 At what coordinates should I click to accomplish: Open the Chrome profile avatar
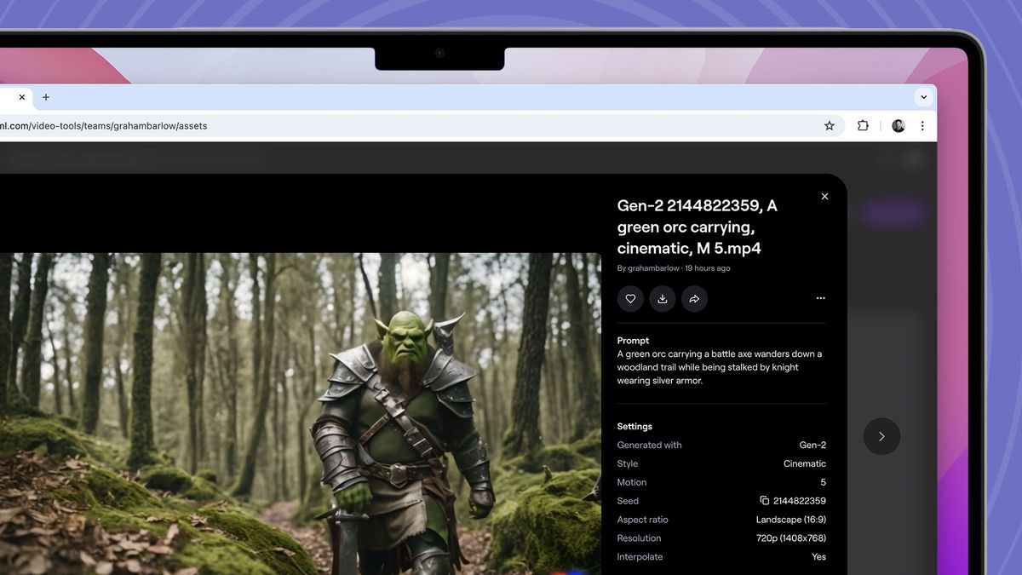click(898, 125)
